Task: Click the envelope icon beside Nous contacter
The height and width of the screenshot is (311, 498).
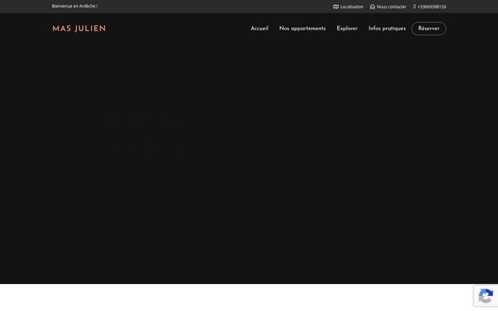Action: [x=372, y=7]
